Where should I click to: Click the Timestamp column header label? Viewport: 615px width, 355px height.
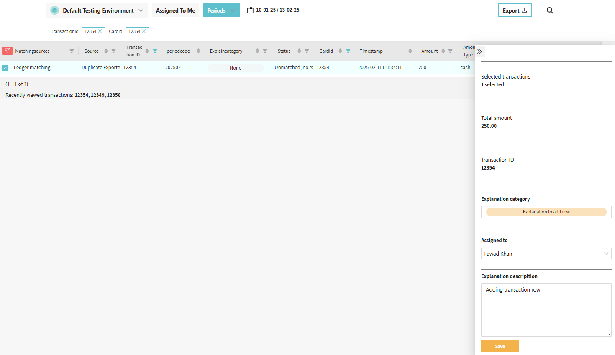pos(371,51)
